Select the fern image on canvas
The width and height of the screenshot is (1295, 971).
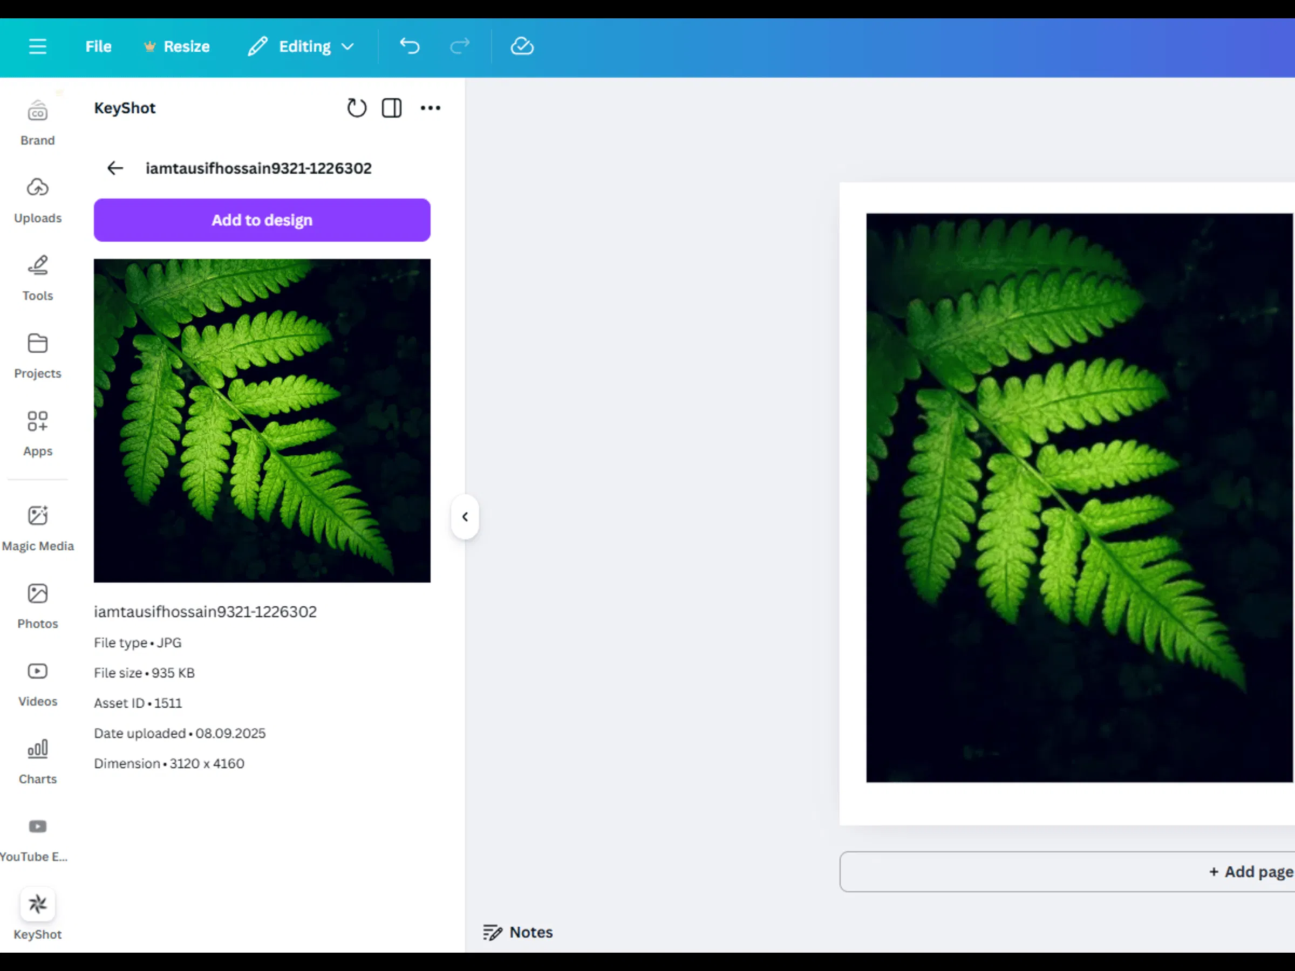pos(1079,497)
